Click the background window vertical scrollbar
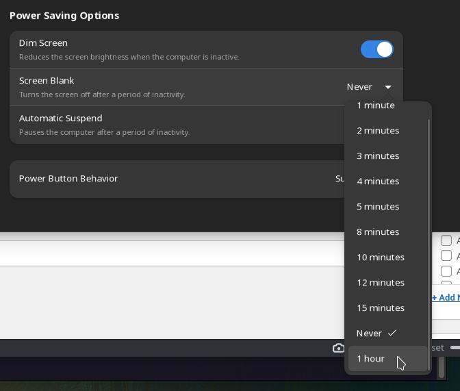The height and width of the screenshot is (391, 460). point(442,367)
